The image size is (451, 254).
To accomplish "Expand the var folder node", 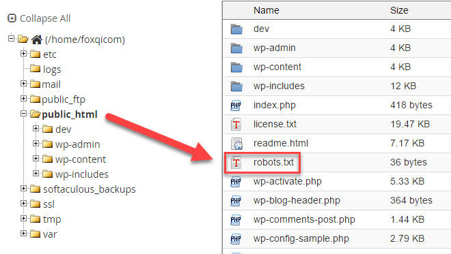I will click(x=24, y=234).
